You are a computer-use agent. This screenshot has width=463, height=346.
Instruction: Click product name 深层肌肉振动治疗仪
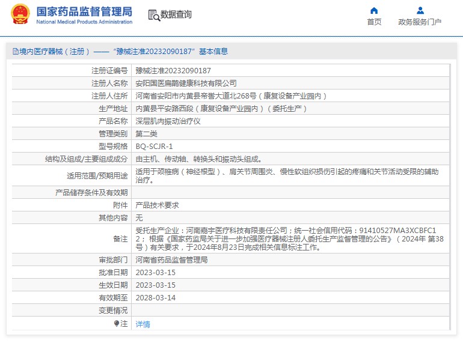168,121
